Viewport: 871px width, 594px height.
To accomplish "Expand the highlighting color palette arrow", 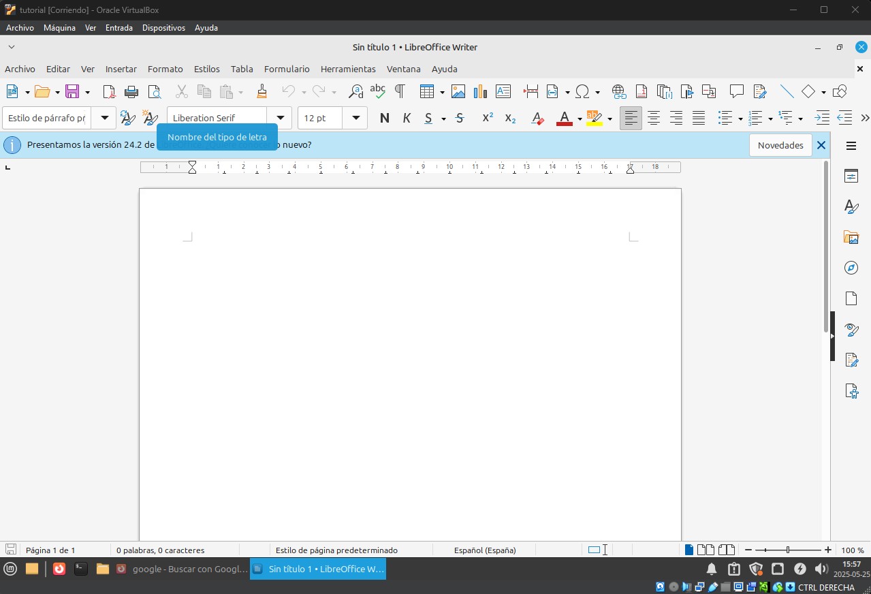I will click(609, 119).
